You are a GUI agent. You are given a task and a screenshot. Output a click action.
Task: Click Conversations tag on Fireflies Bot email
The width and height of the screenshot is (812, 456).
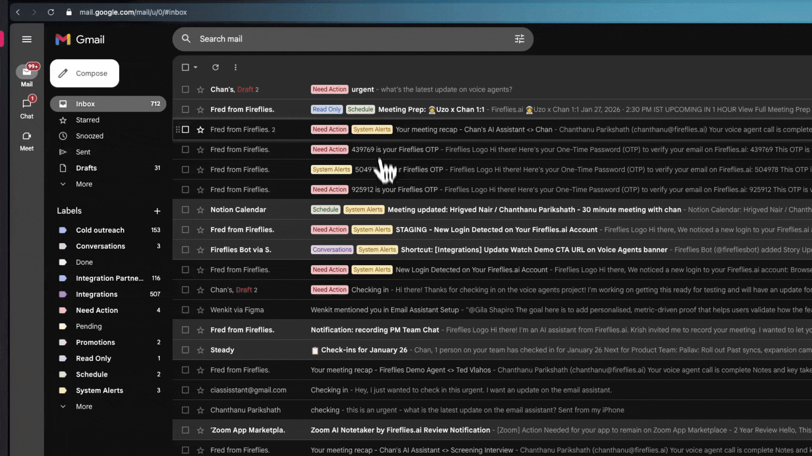[x=332, y=250]
